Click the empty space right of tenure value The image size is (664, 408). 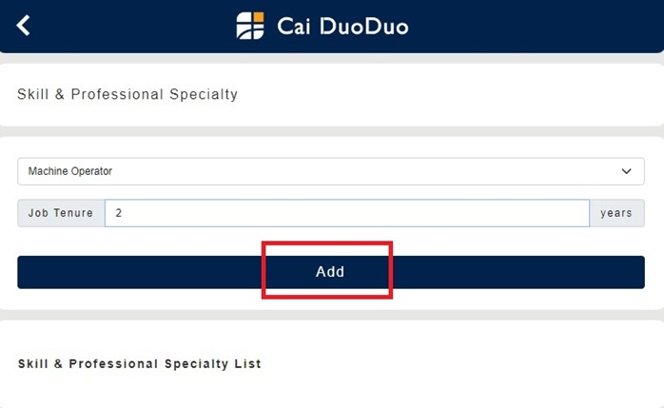[x=381, y=213]
